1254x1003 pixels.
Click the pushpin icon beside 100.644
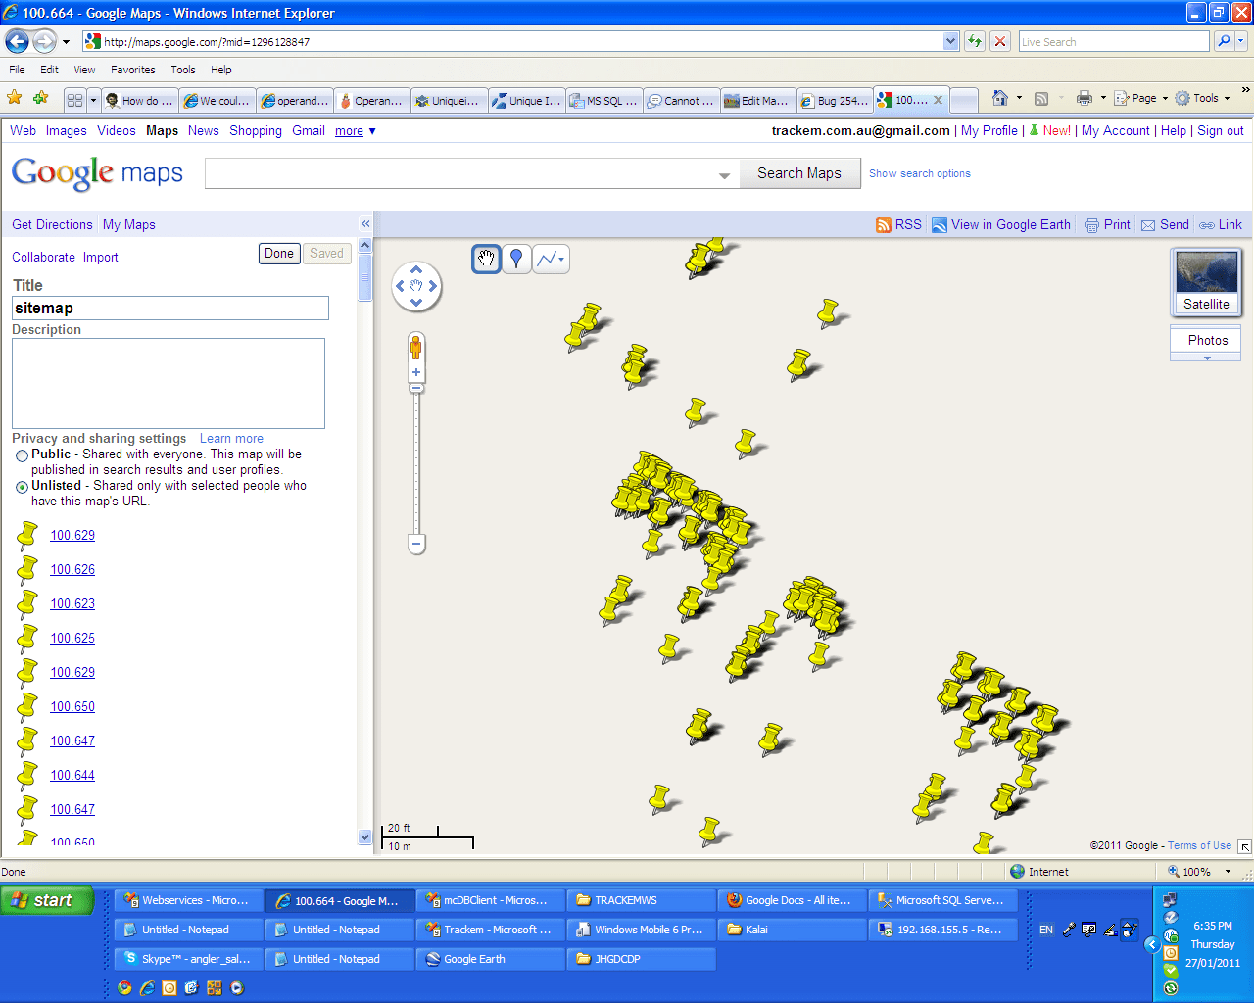[x=27, y=775]
